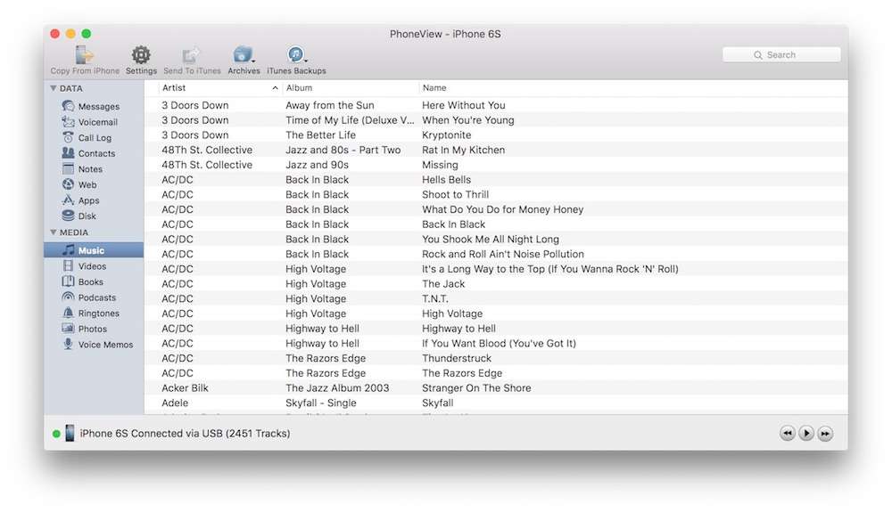Click into the Search field

click(781, 54)
